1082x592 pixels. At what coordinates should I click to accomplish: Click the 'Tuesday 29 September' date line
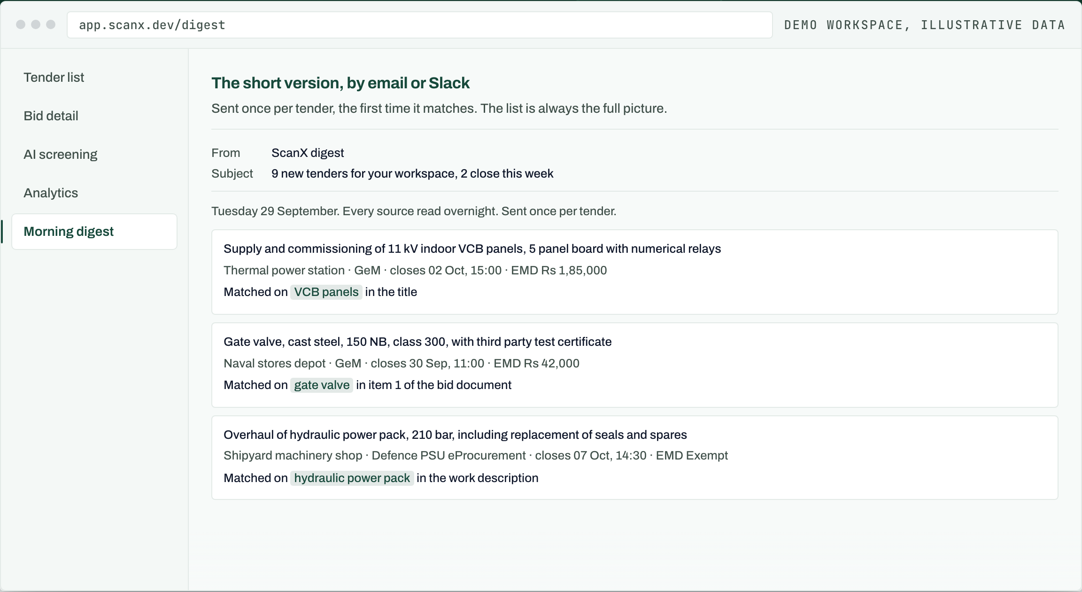tap(414, 211)
